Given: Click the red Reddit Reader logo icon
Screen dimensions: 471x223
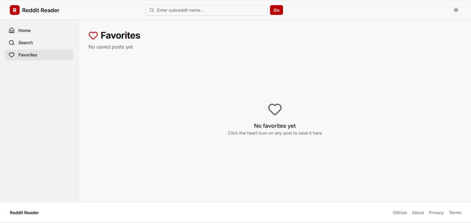Looking at the screenshot, I should pos(15,10).
